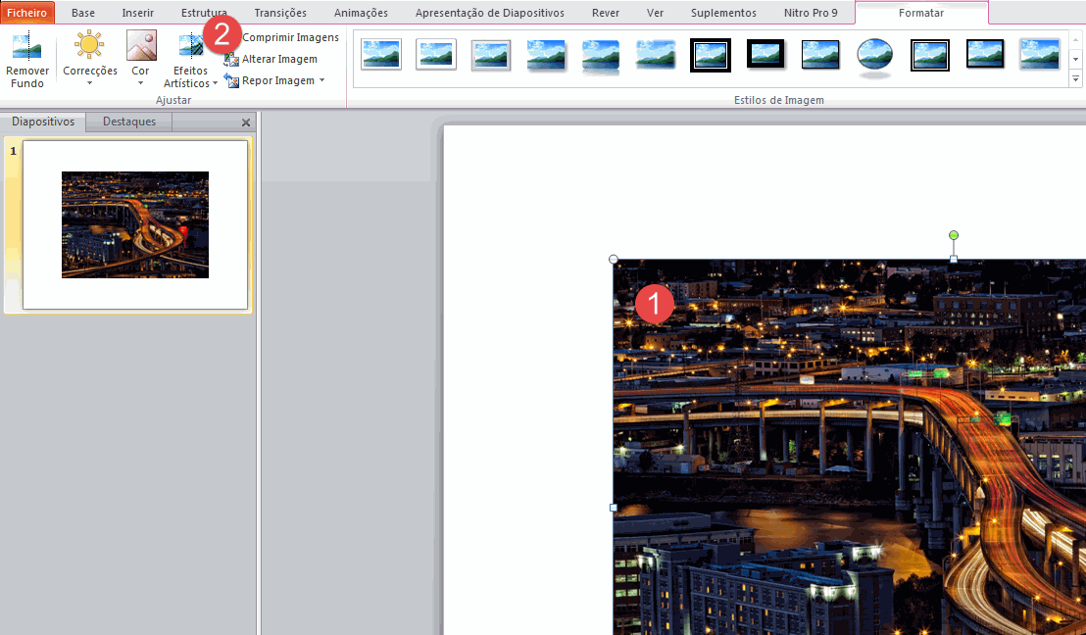1086x635 pixels.
Task: Open the Transições tab
Action: tap(279, 13)
